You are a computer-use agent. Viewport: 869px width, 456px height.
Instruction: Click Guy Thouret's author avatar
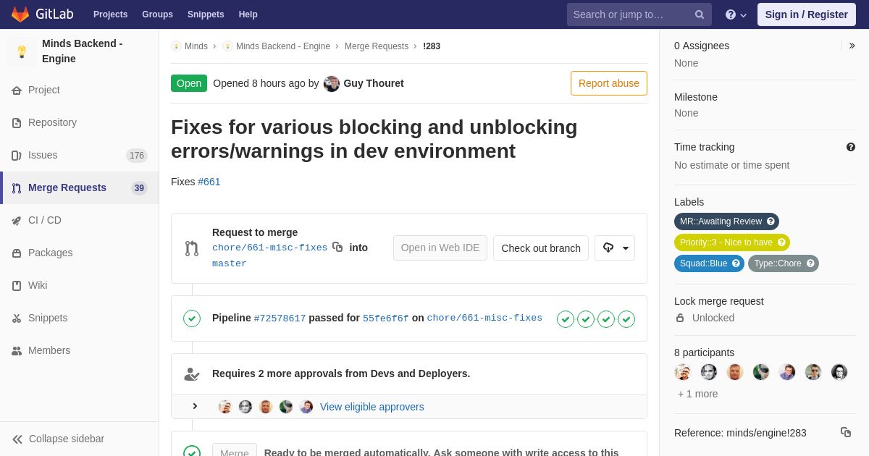pos(332,83)
